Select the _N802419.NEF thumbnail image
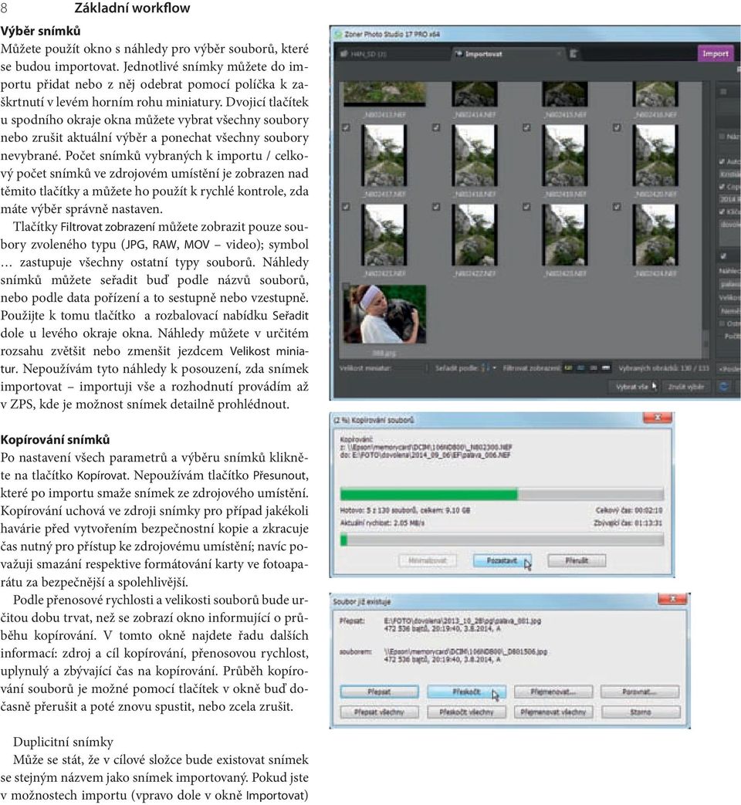The width and height of the screenshot is (741, 805). [x=565, y=156]
